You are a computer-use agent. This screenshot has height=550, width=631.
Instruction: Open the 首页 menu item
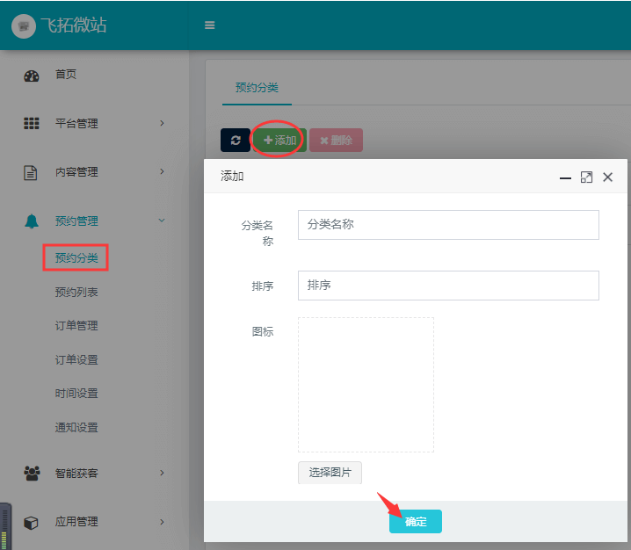tap(66, 75)
